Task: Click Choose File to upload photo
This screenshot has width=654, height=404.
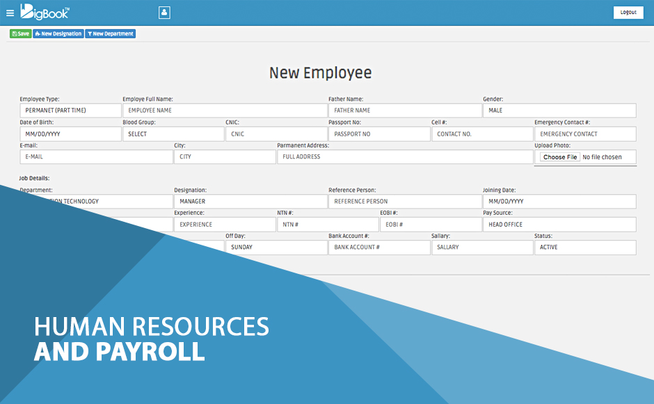Action: click(560, 157)
